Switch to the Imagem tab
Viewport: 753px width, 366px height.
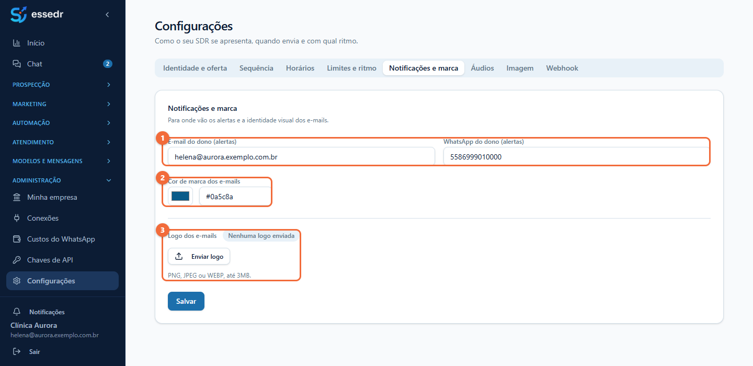point(520,68)
